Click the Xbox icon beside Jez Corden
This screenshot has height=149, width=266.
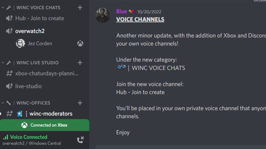click(x=80, y=44)
